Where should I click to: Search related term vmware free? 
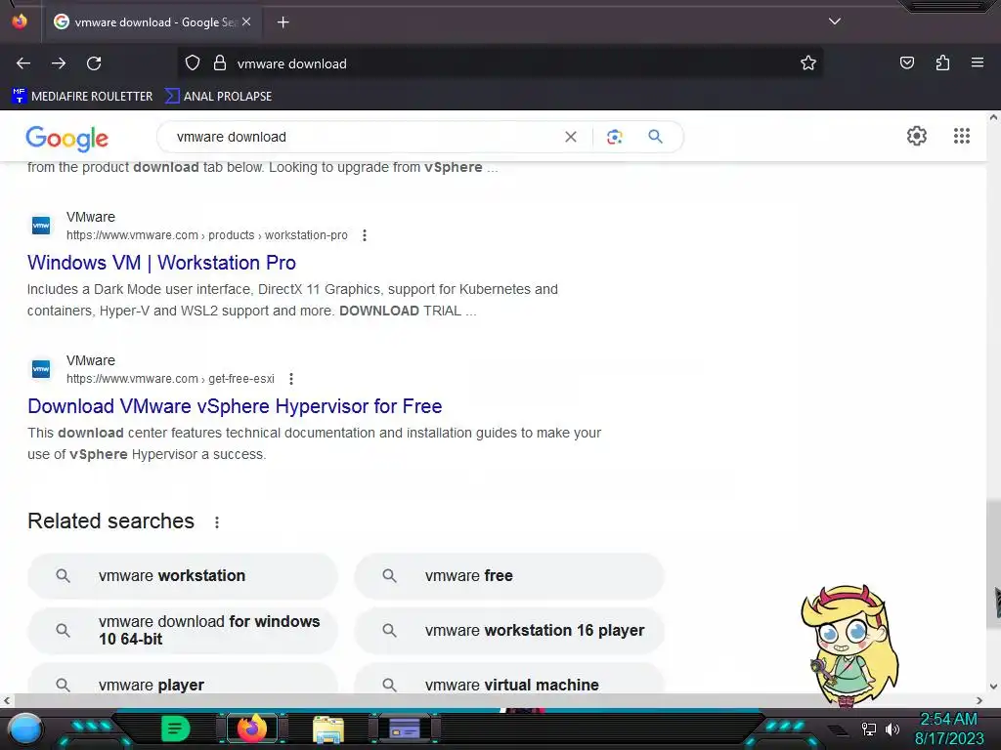508,576
